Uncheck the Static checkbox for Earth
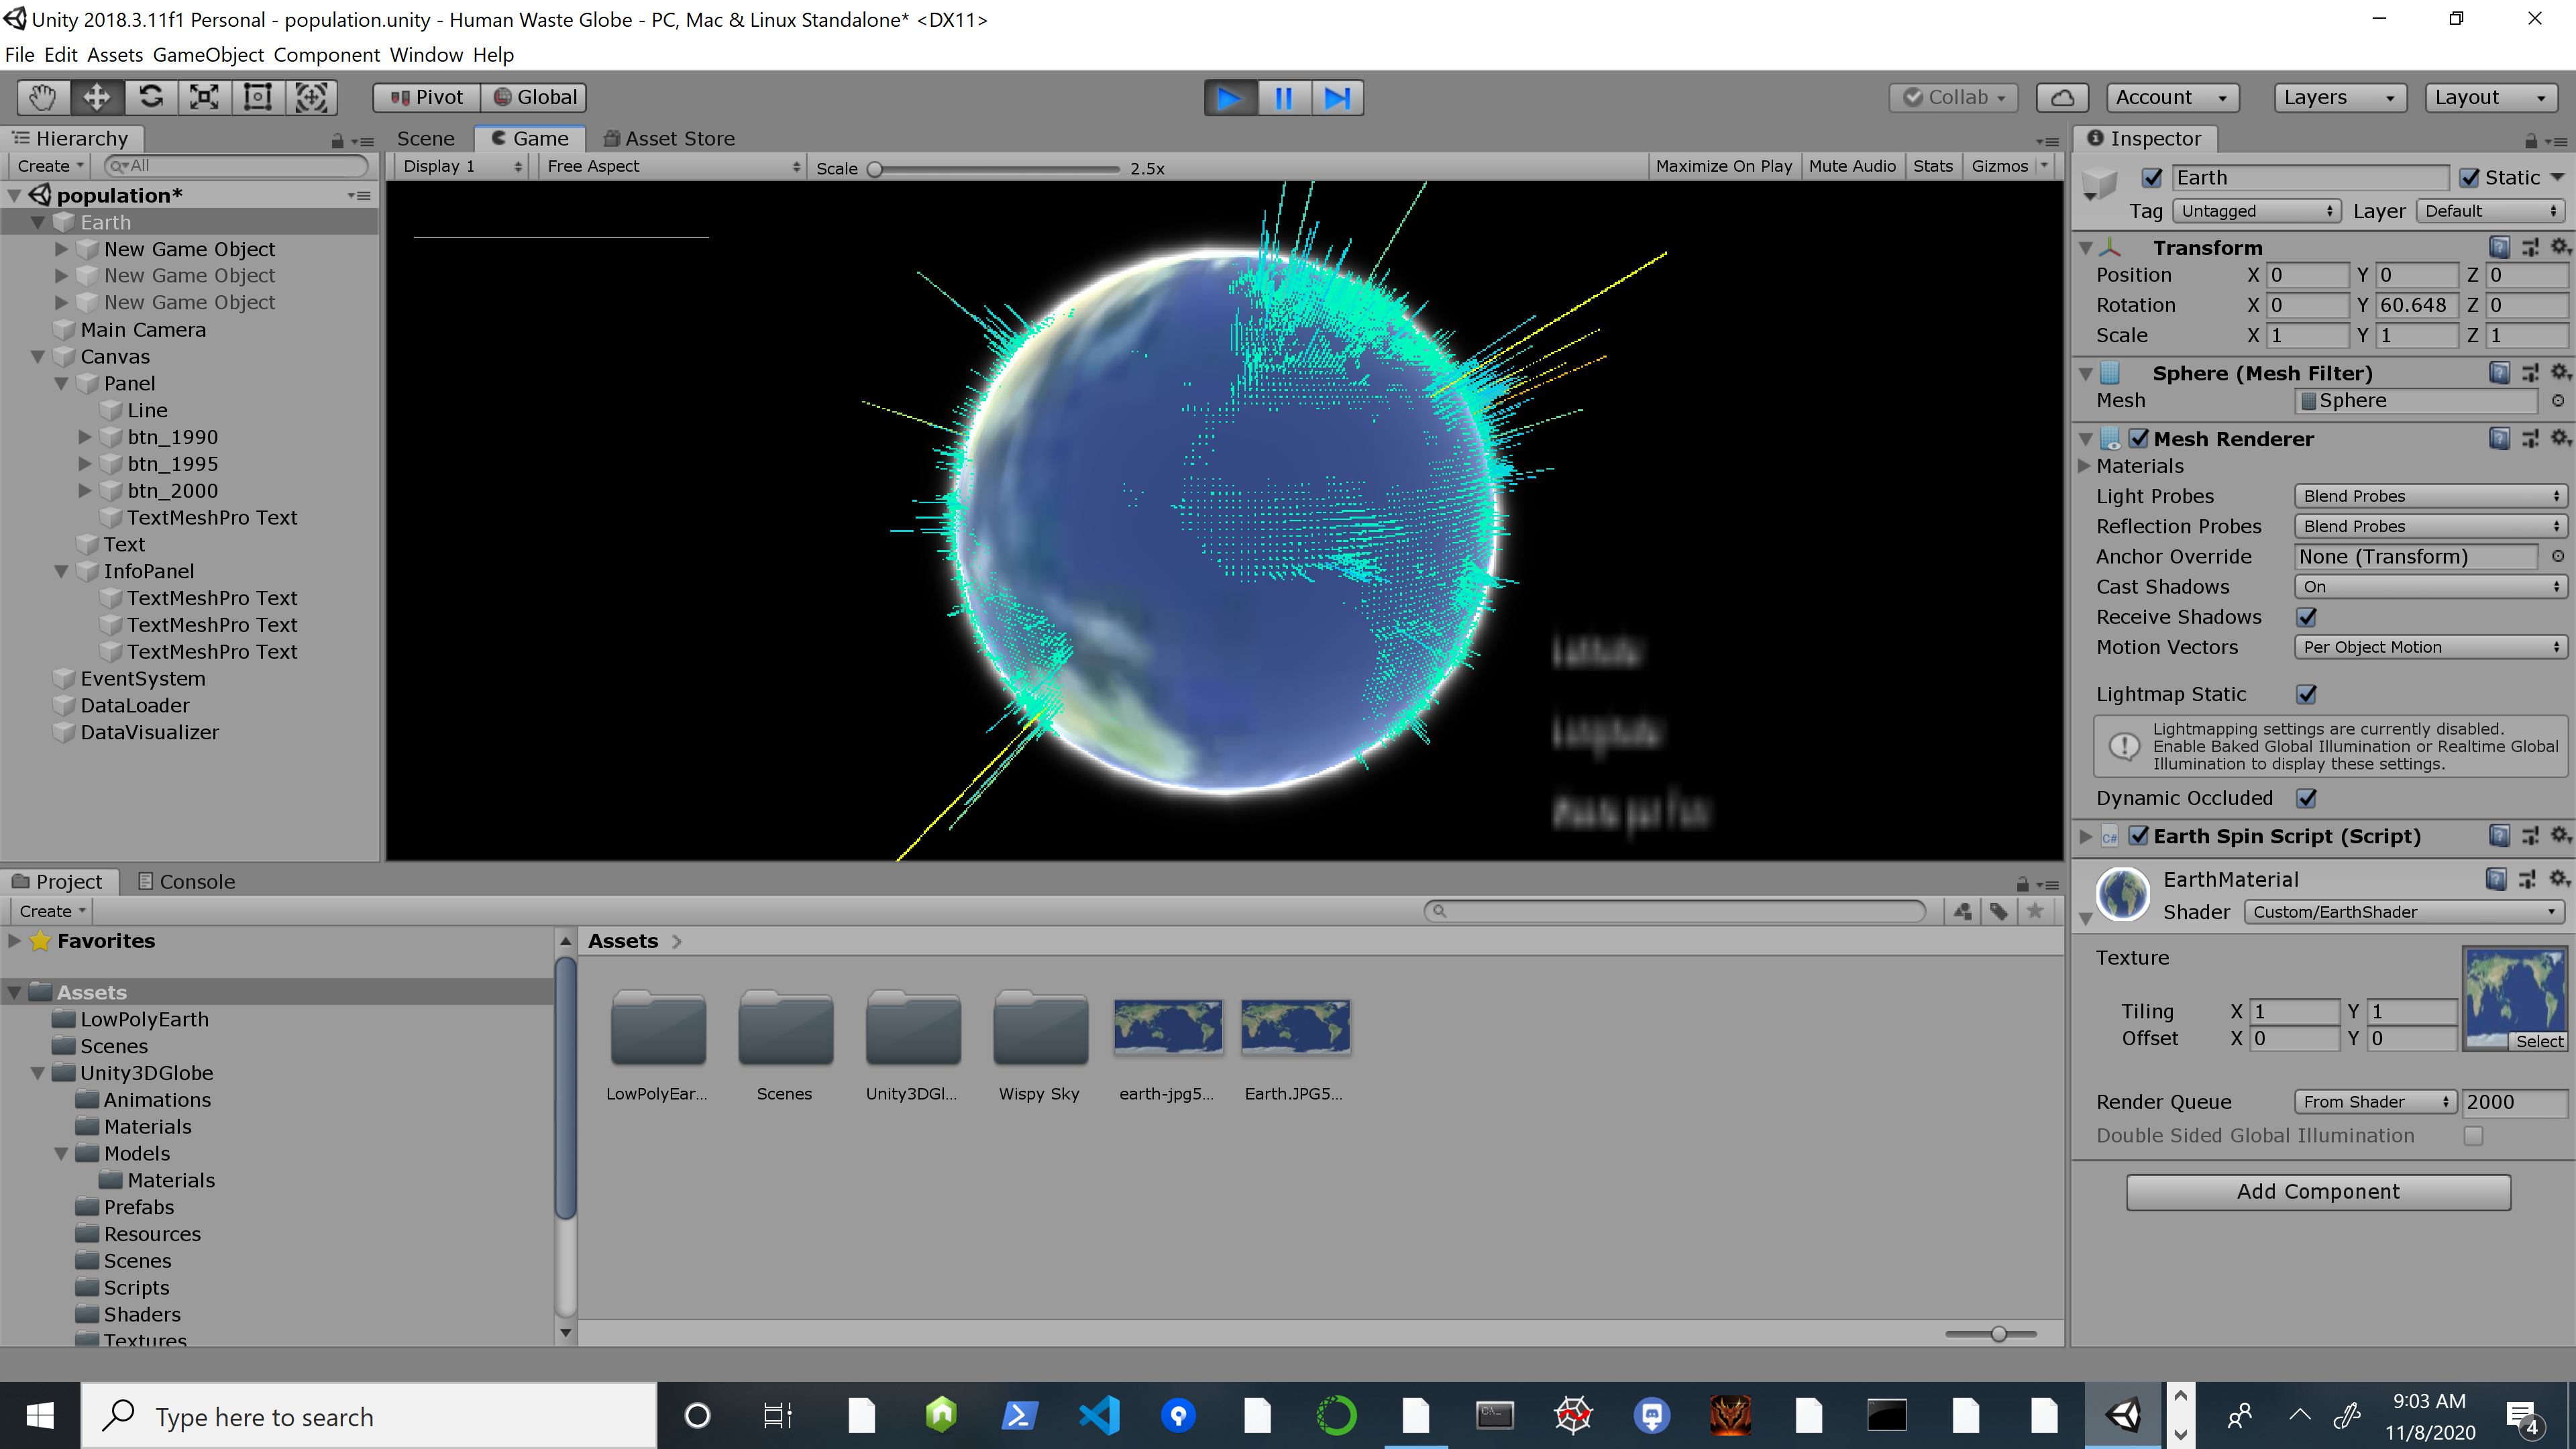The height and width of the screenshot is (1449, 2576). [x=2469, y=178]
